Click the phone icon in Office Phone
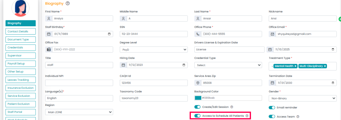 198,34
